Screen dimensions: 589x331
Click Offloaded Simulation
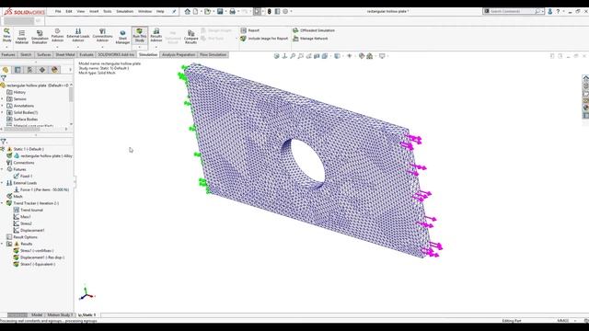point(314,30)
